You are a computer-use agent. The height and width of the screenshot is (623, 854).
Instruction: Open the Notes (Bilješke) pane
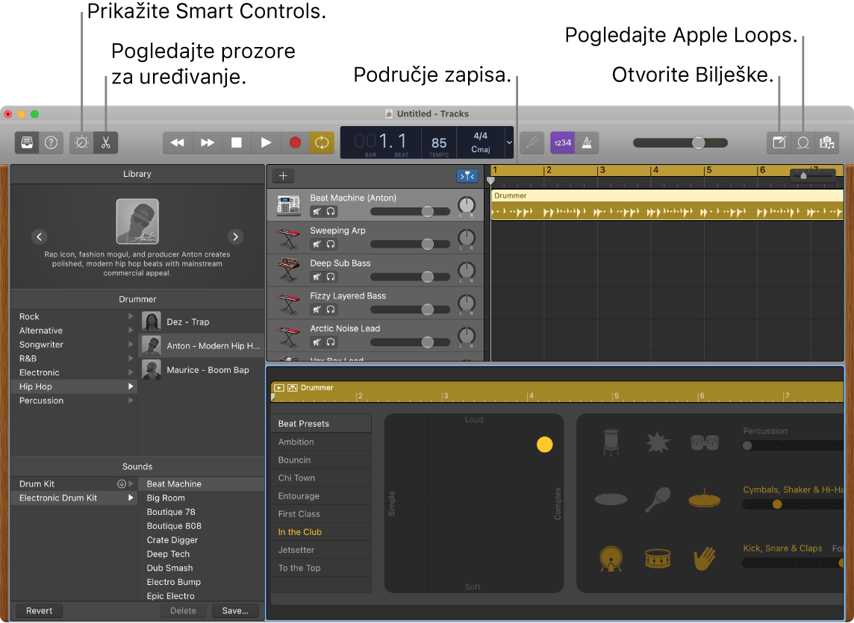tap(778, 143)
